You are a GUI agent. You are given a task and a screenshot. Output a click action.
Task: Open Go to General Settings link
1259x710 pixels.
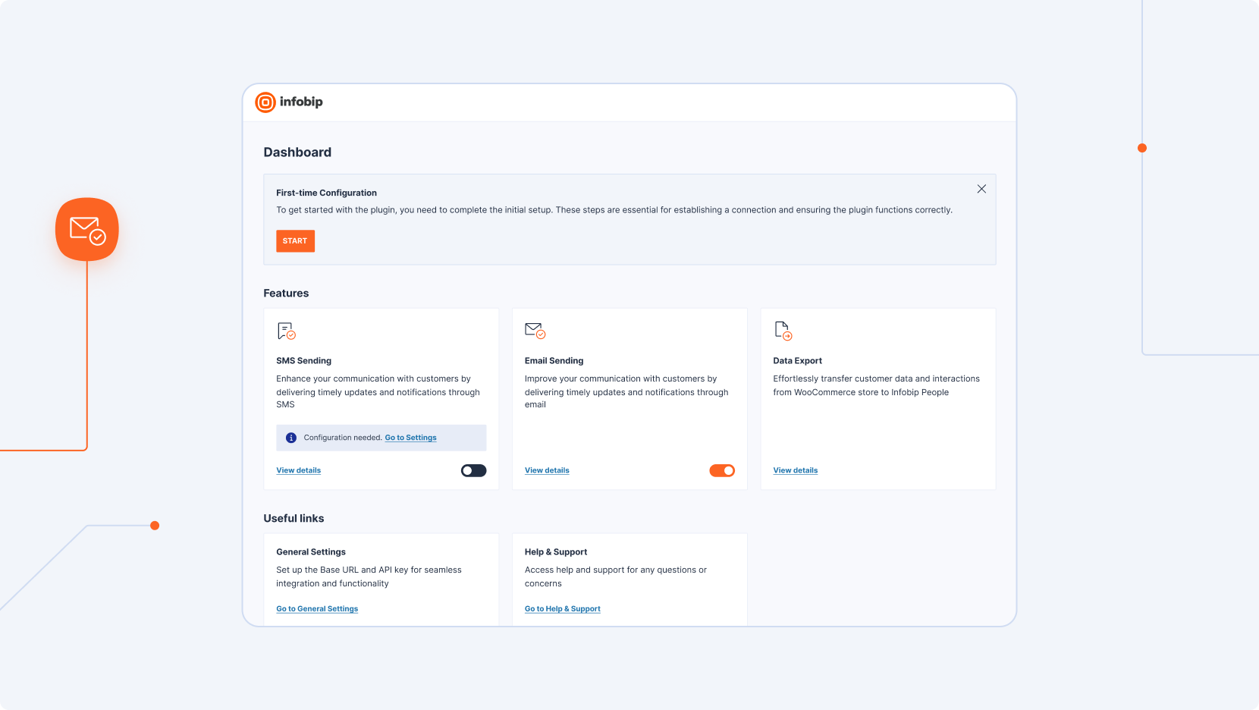click(317, 609)
